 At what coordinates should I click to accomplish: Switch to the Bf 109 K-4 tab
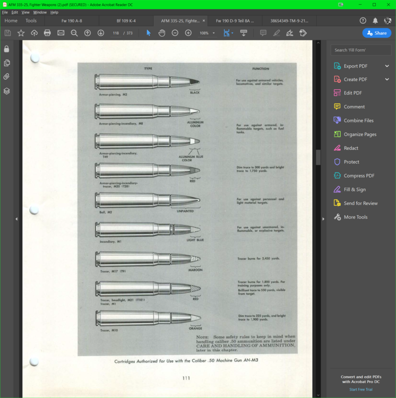(126, 21)
